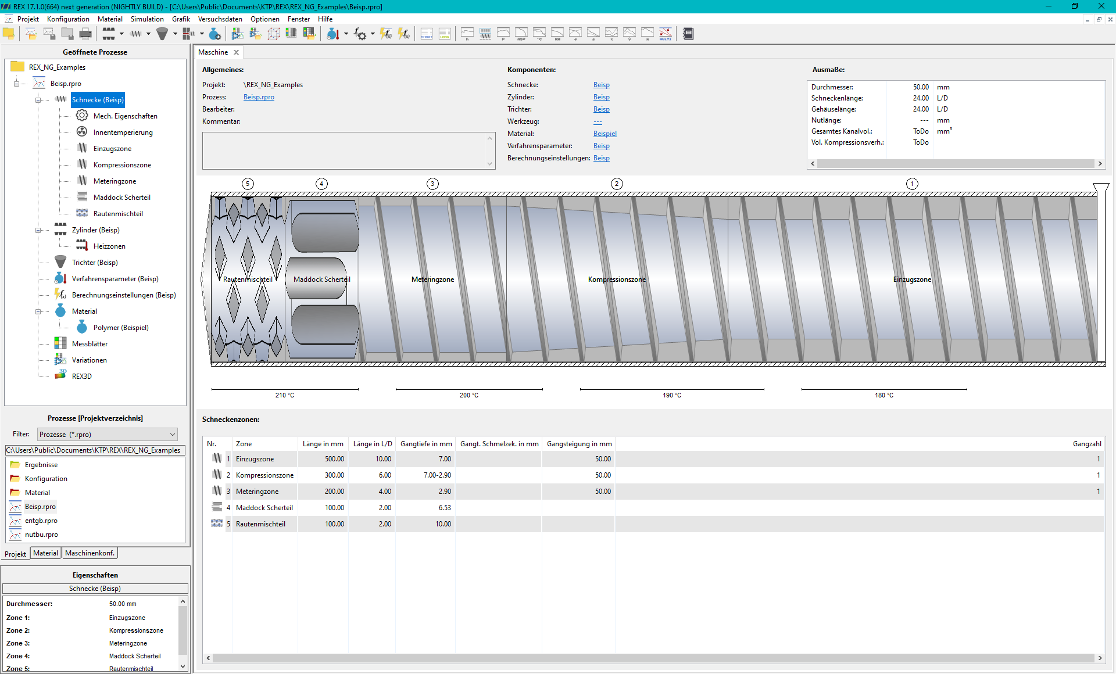1116x674 pixels.
Task: Open the MULTI diagram toolbar icon
Action: (666, 34)
